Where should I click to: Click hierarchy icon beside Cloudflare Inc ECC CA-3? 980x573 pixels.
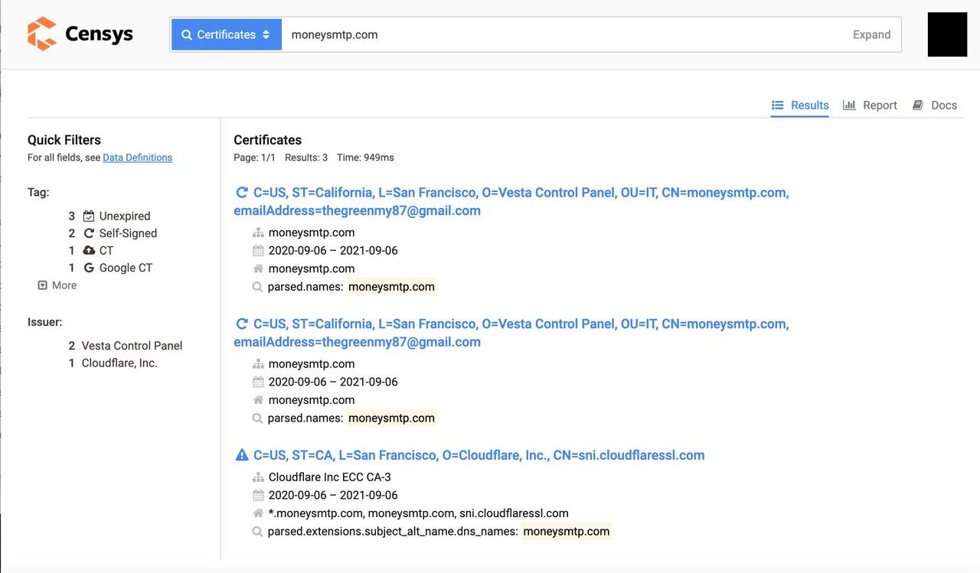point(258,477)
